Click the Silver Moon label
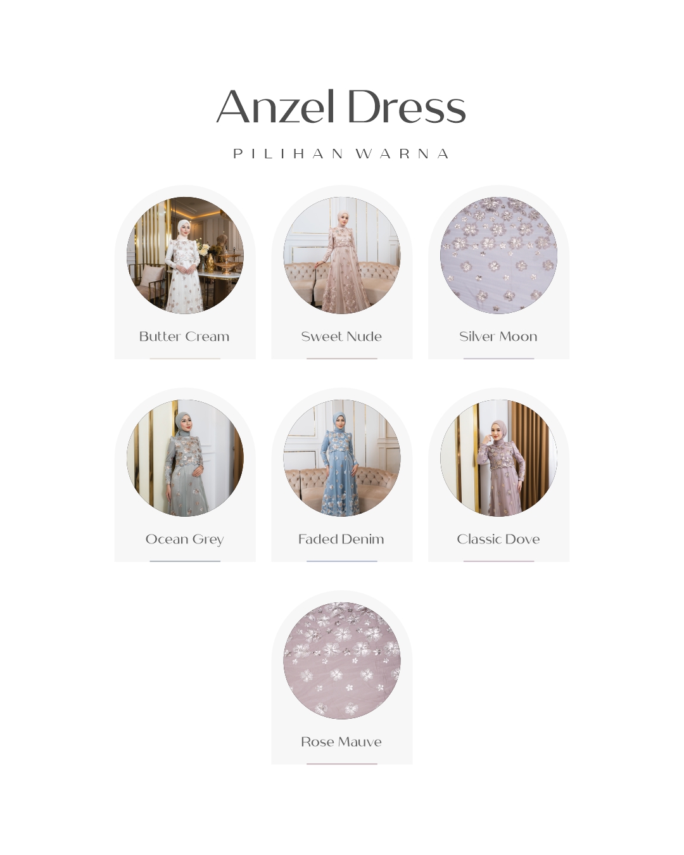Viewport: 684px width, 855px height. coord(498,336)
